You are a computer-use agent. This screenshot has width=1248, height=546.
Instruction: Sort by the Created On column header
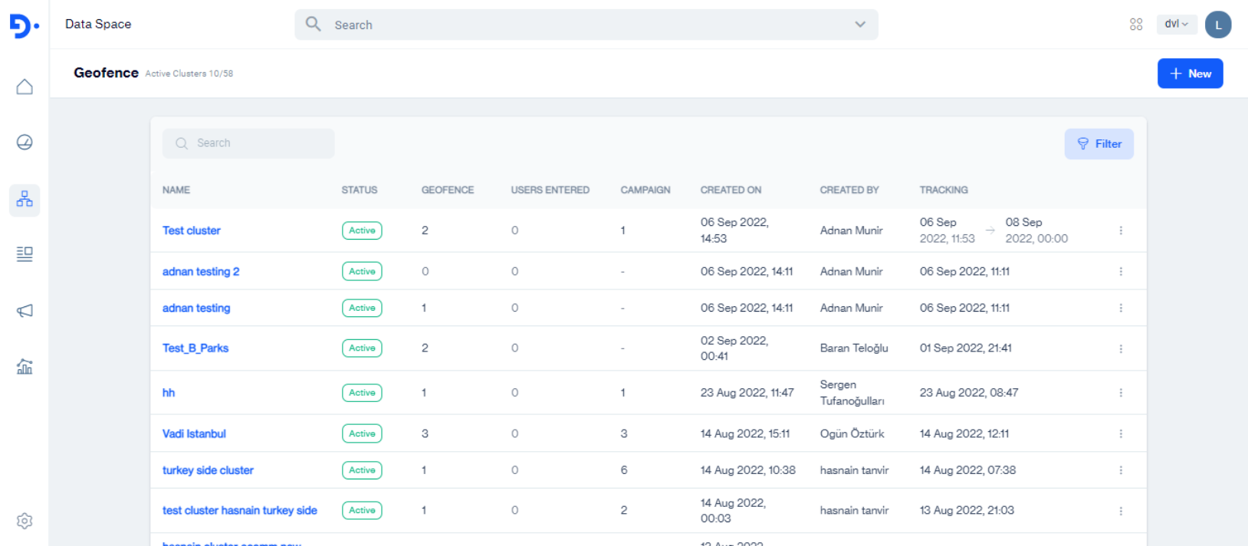(x=731, y=190)
